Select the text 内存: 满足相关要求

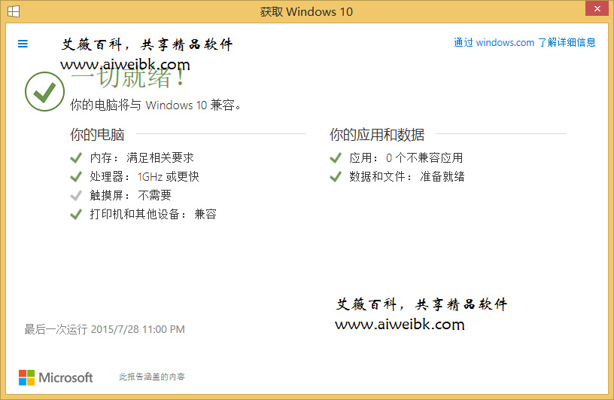(x=141, y=157)
